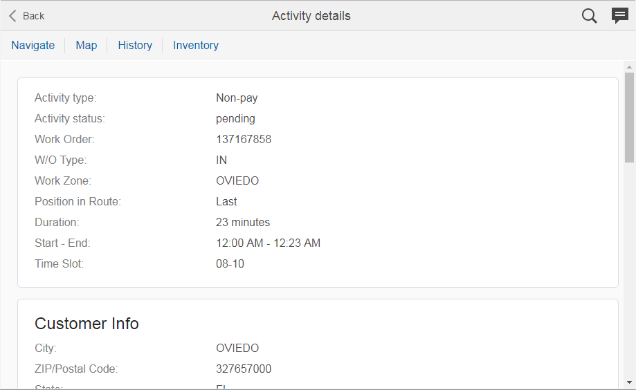Viewport: 636px width, 390px height.
Task: Click the Activity details page title
Action: tap(311, 16)
